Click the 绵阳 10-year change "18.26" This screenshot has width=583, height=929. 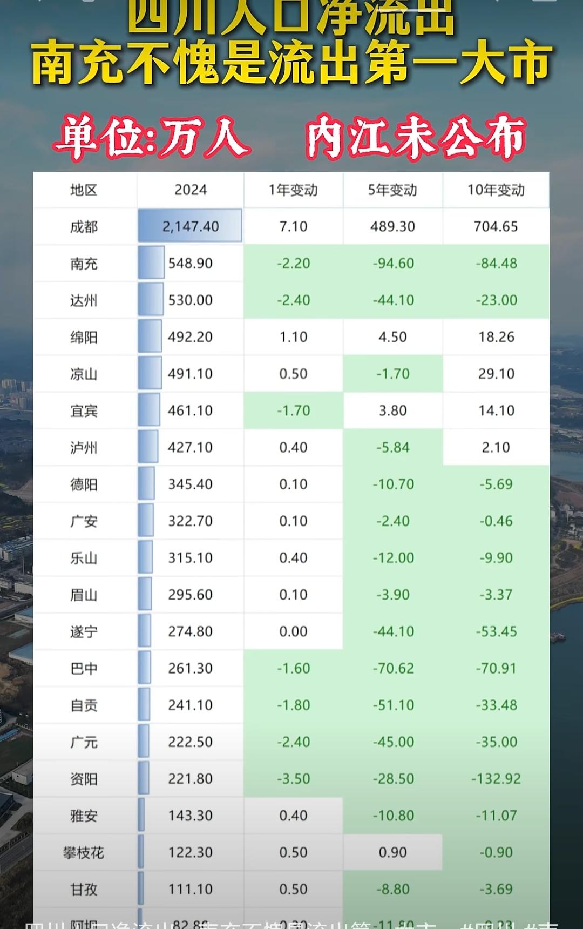(496, 336)
